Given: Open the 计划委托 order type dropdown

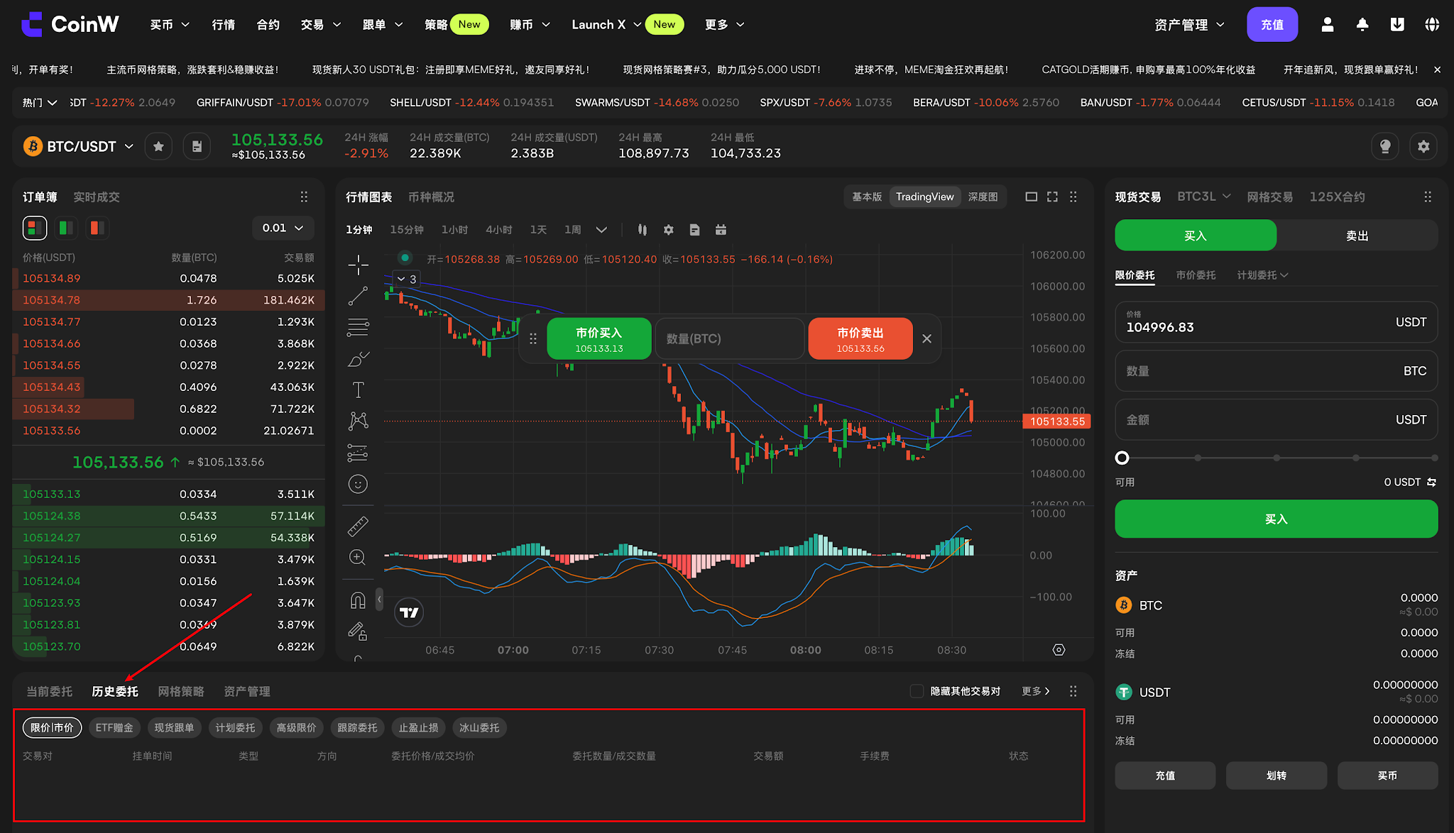Looking at the screenshot, I should (x=1262, y=275).
